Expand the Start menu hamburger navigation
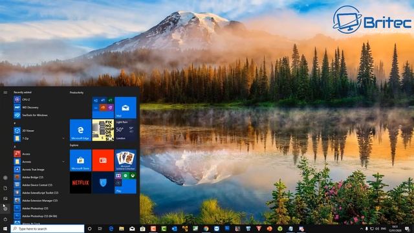The width and height of the screenshot is (414, 233). (5, 93)
